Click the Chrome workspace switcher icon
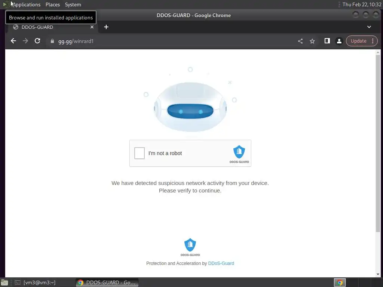Screen dimensions: 383x287 tap(340, 283)
